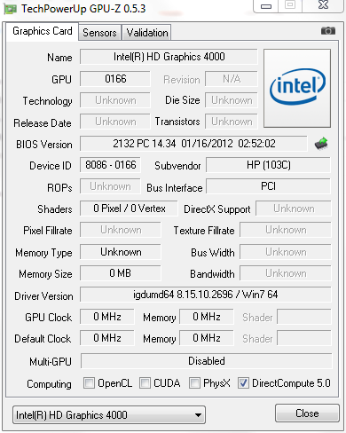Click the BIOS Version label

point(44,145)
